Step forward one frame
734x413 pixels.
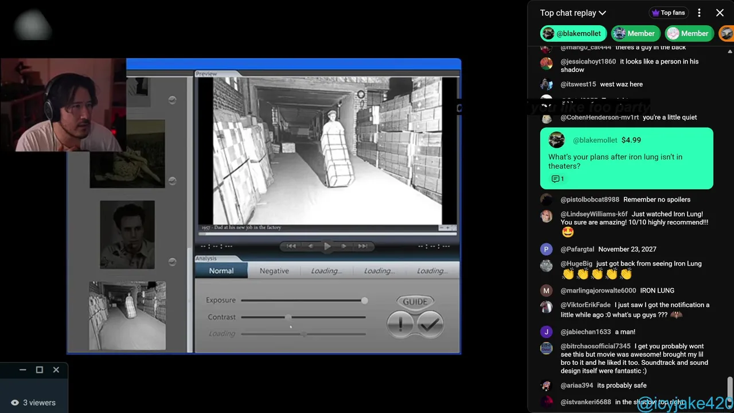tap(343, 246)
